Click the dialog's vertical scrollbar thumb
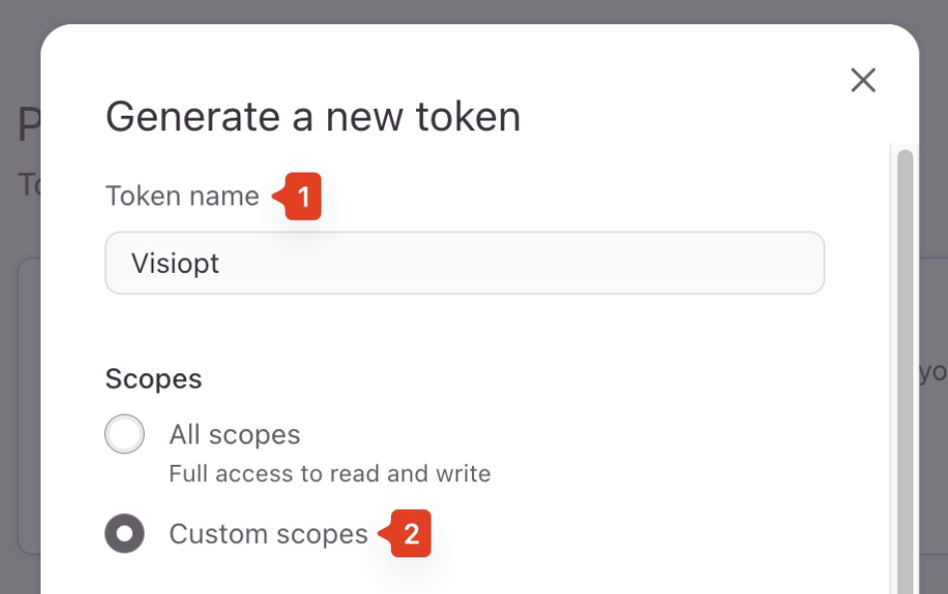 (x=906, y=371)
